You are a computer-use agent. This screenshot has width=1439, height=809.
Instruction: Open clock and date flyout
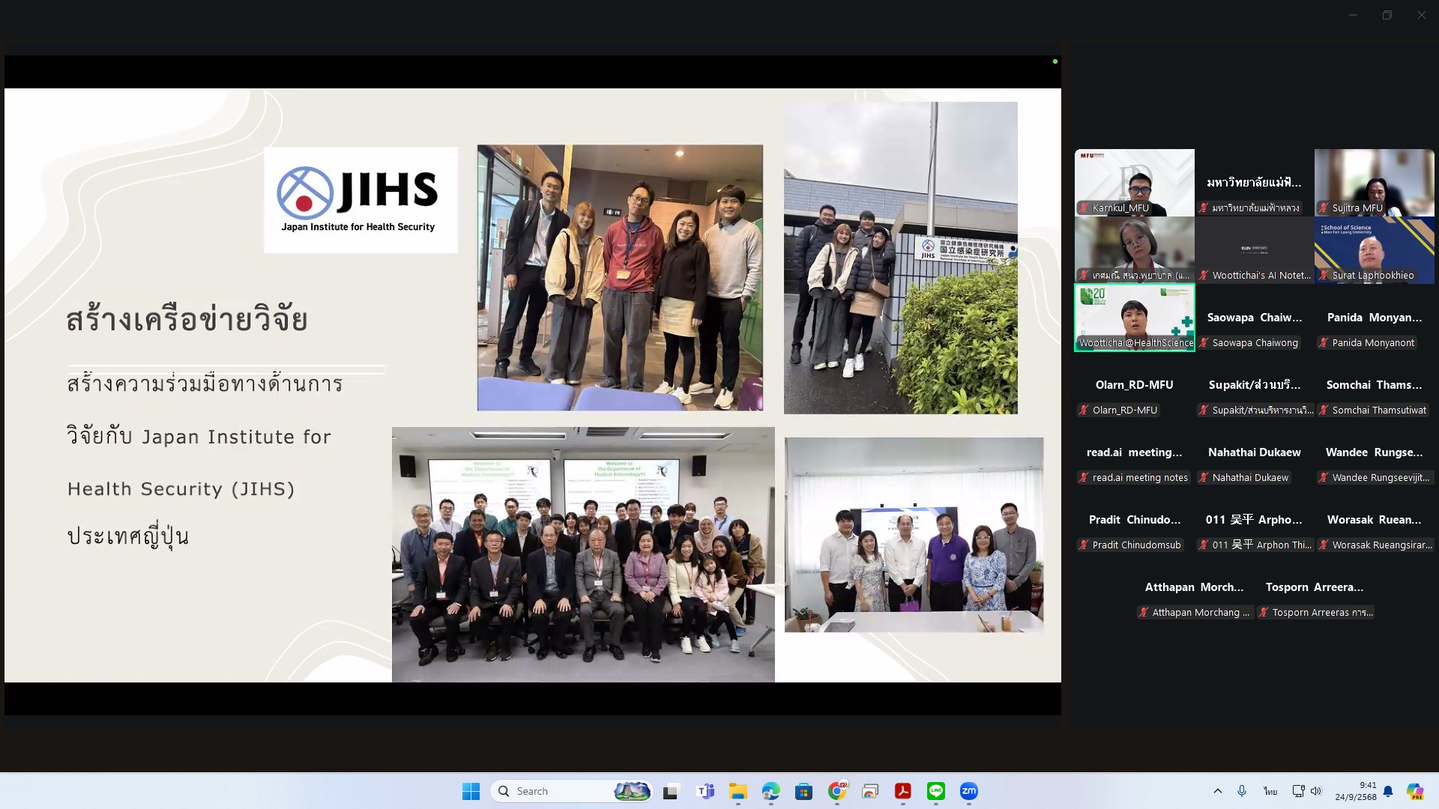[1355, 791]
